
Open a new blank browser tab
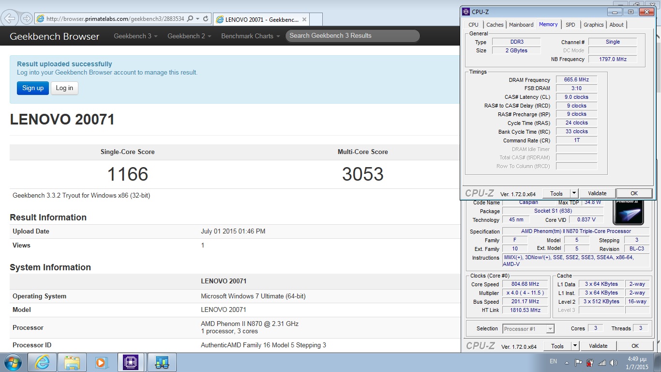316,19
